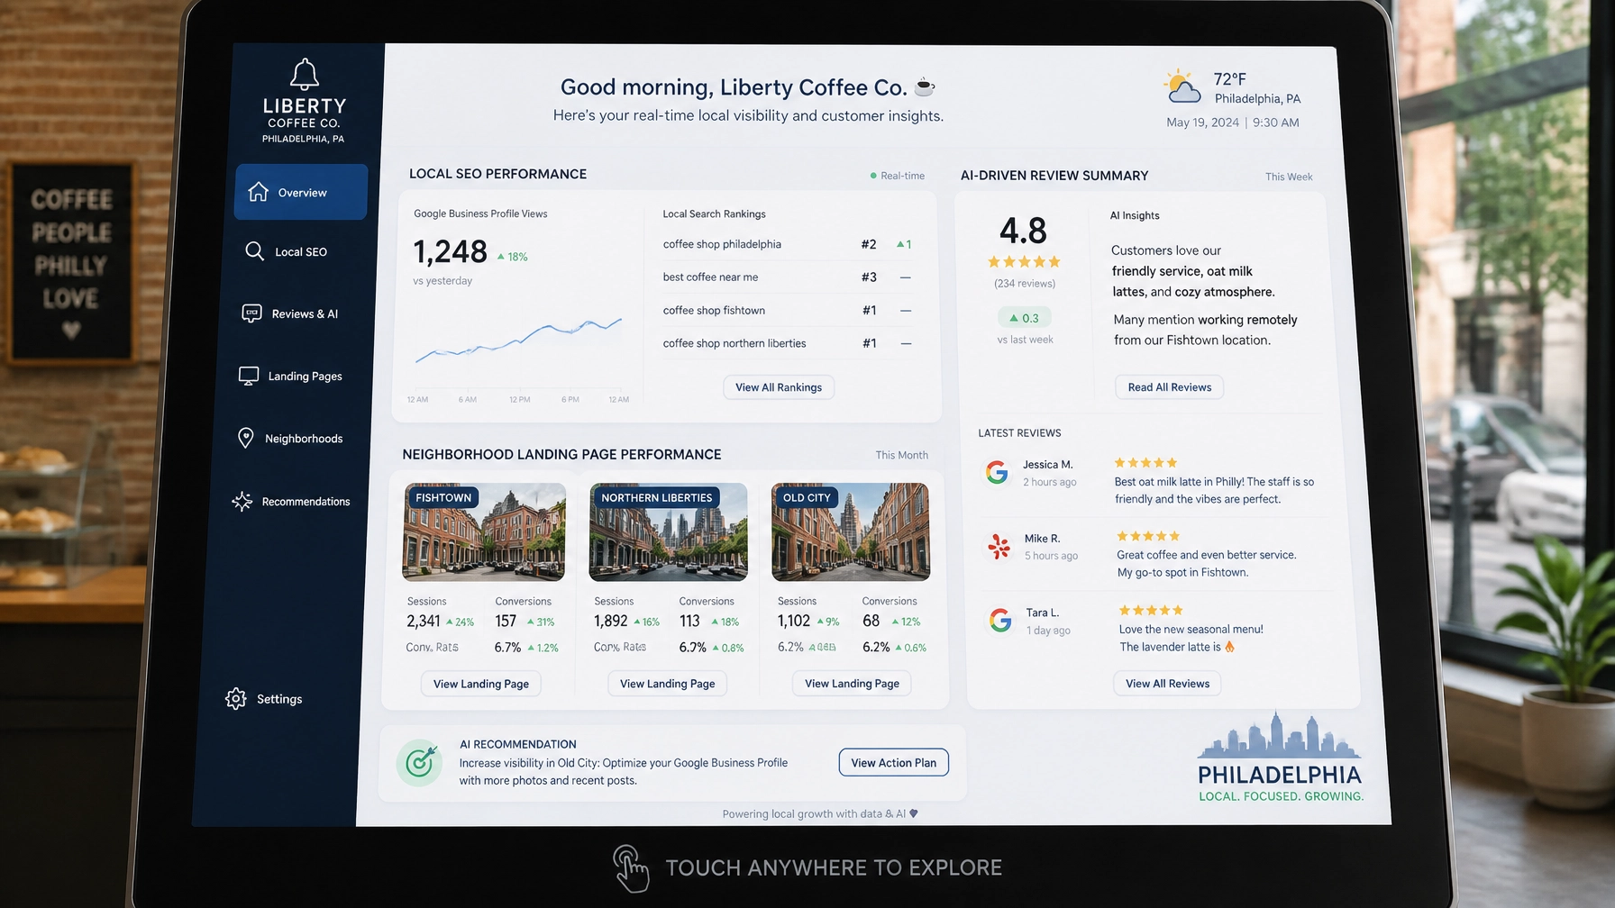The image size is (1615, 908).
Task: Click the Settings gear icon
Action: (236, 699)
